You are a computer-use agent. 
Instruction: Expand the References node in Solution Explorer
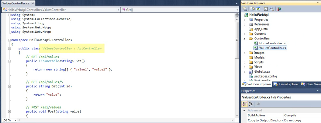tap(244, 24)
